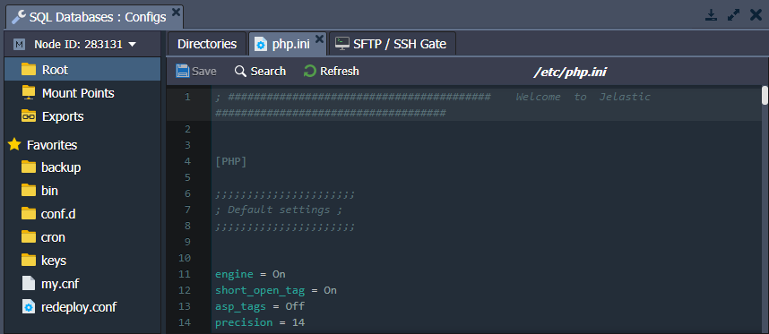Click the MySQL node icon beside Node ID

point(19,45)
